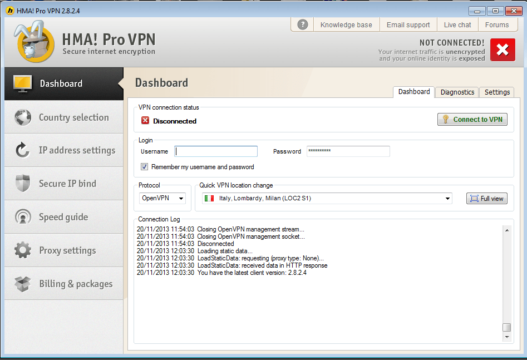This screenshot has height=360, width=527.
Task: Click the Connect to VPN button
Action: point(472,119)
